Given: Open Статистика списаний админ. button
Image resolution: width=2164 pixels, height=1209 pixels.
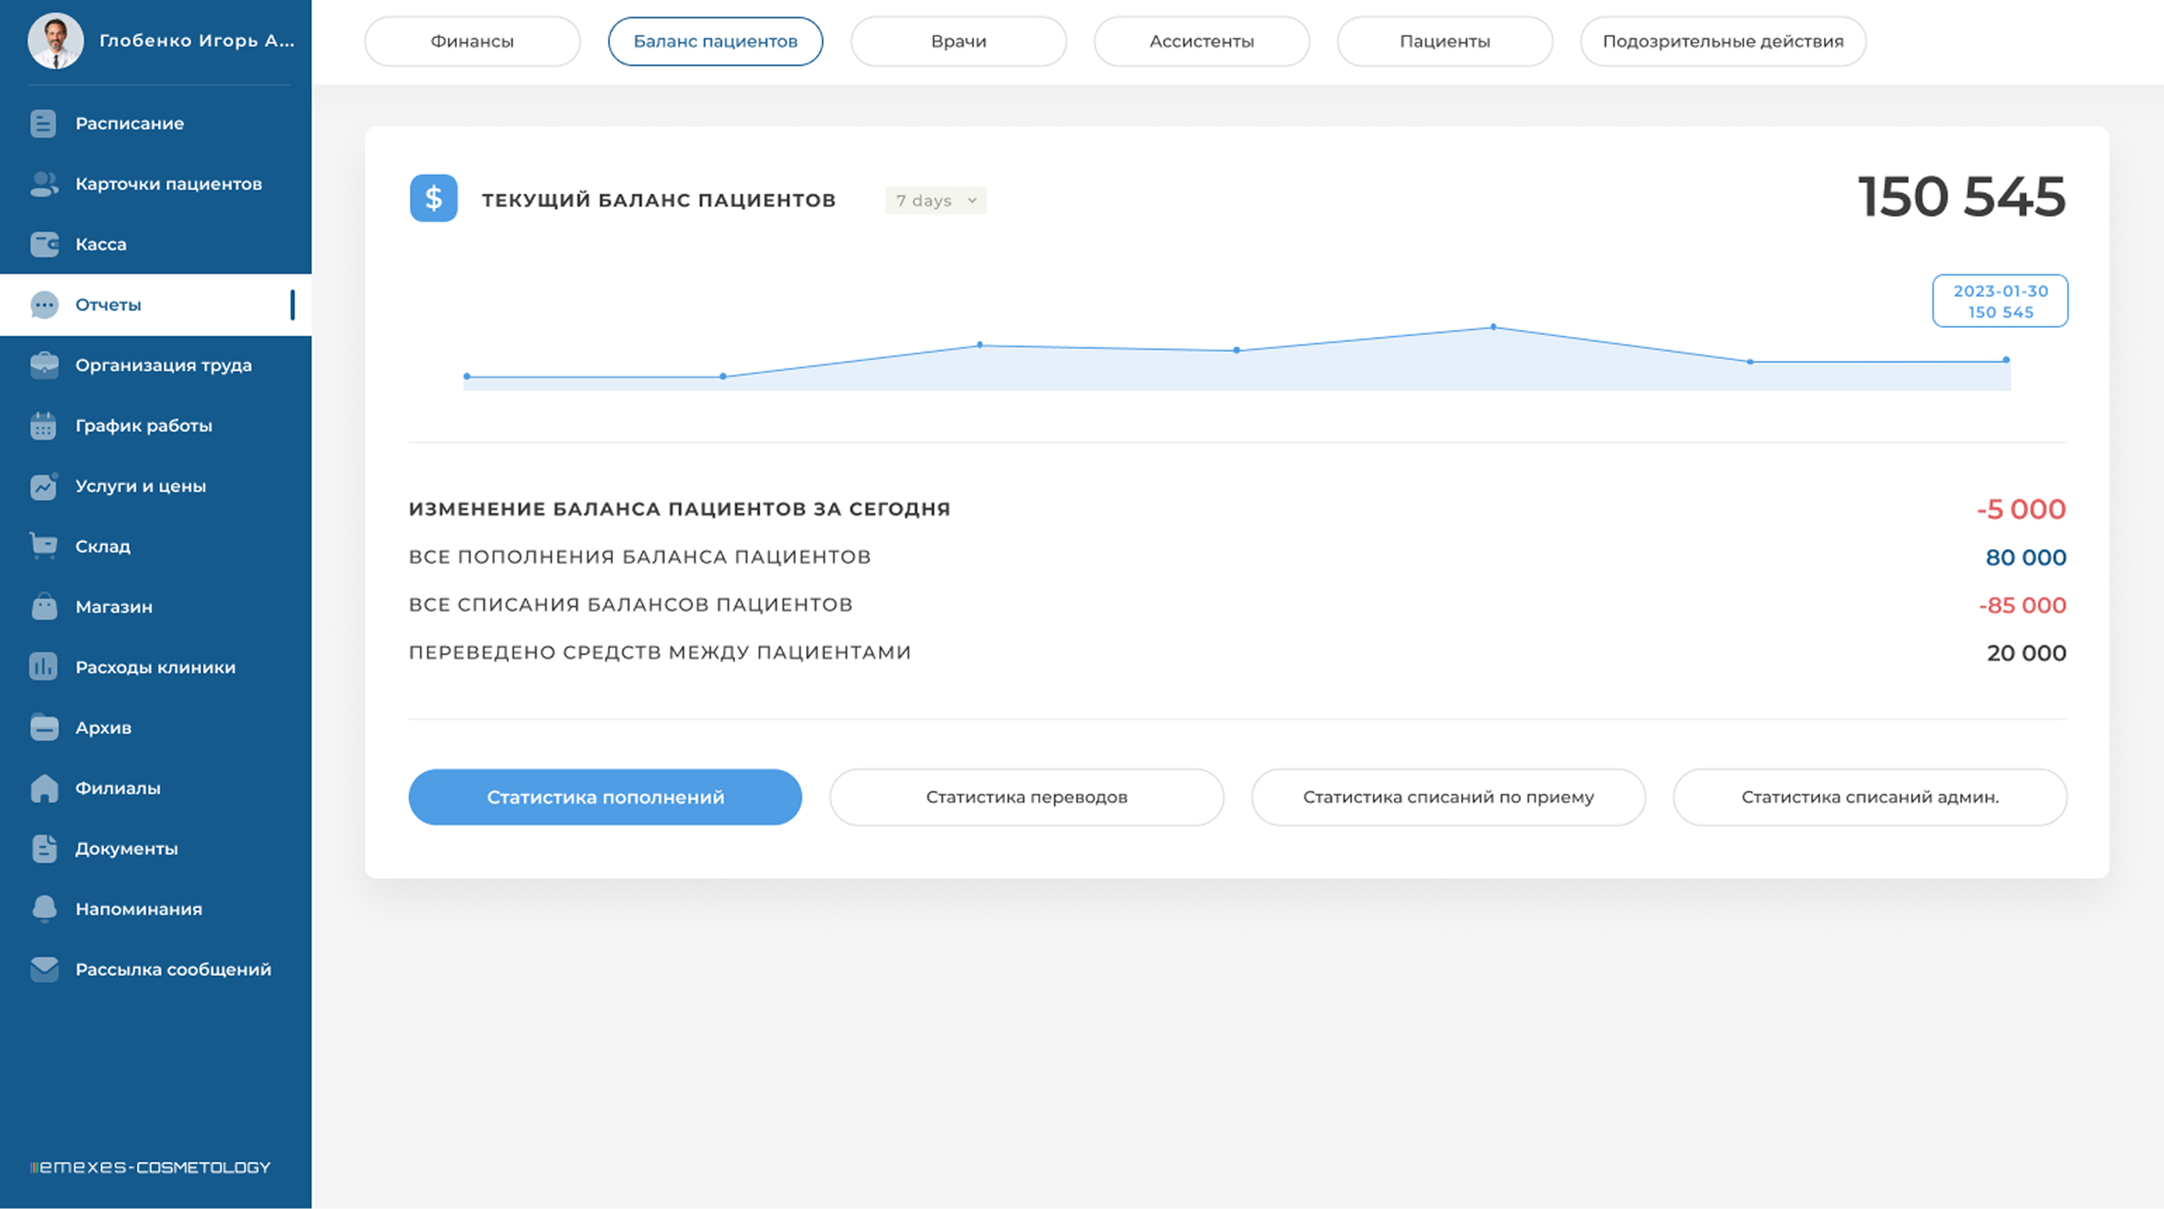Looking at the screenshot, I should (1869, 797).
